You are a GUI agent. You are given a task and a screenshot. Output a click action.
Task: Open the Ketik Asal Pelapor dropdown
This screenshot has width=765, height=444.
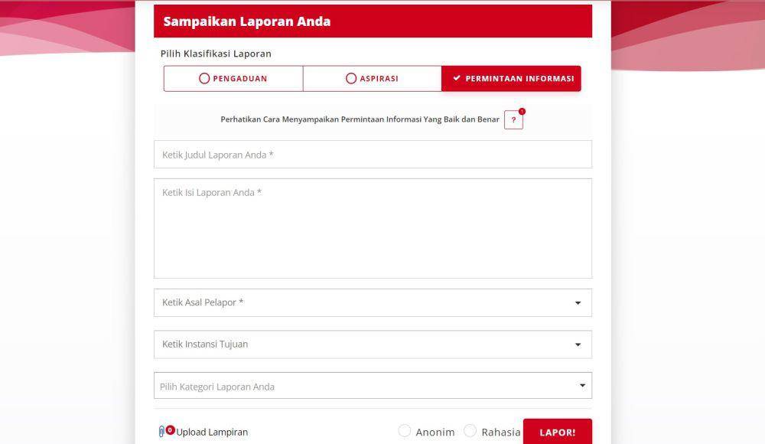tap(373, 303)
